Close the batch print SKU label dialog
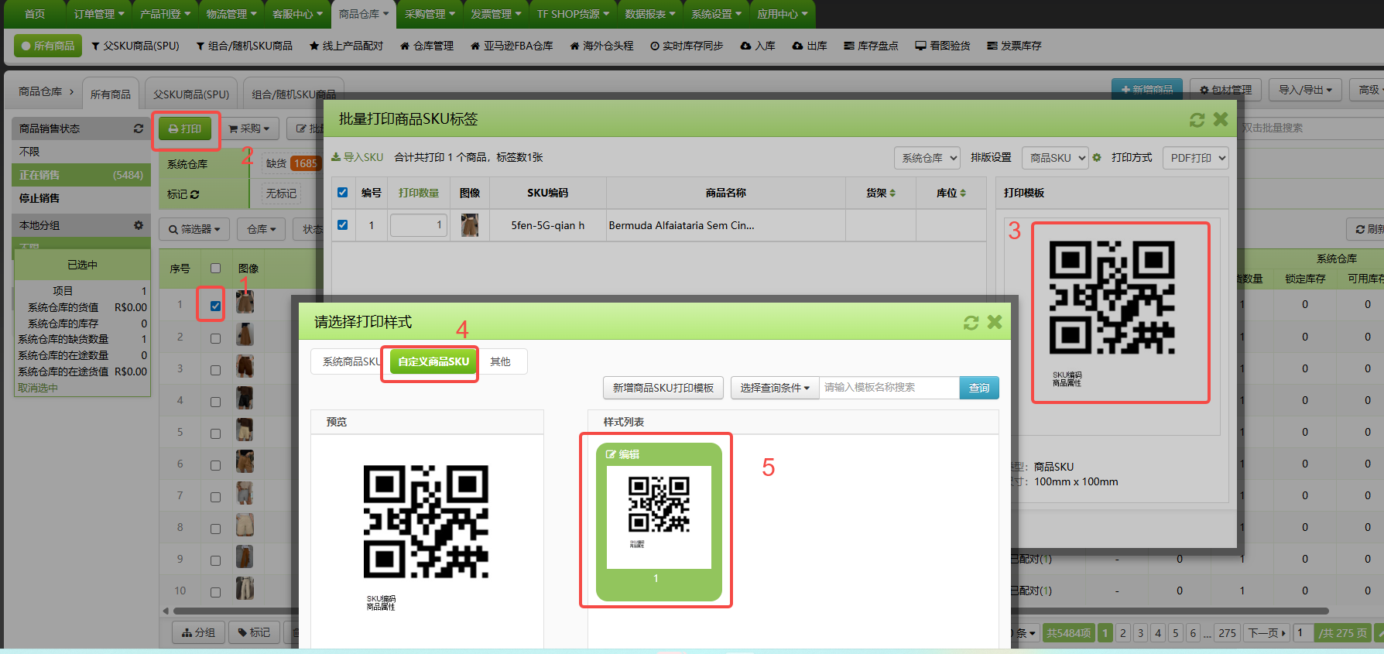The width and height of the screenshot is (1384, 654). 1221,119
